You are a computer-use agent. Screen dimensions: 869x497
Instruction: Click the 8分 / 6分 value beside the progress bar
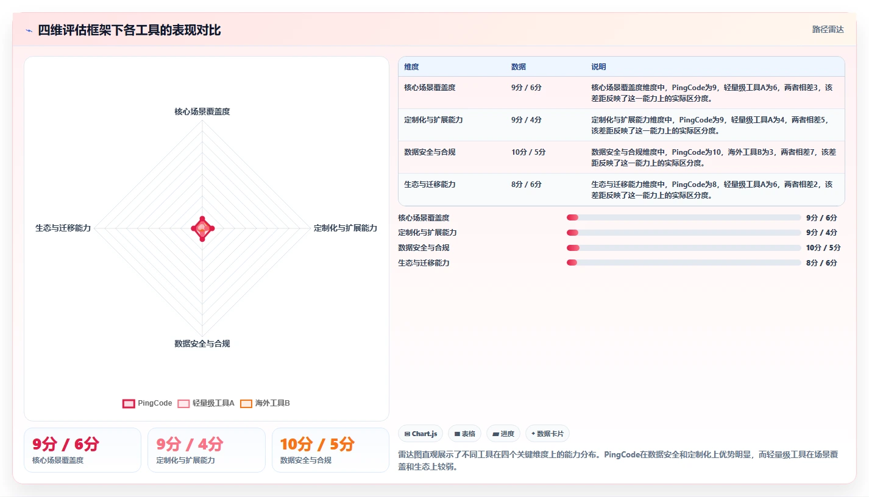[821, 263]
